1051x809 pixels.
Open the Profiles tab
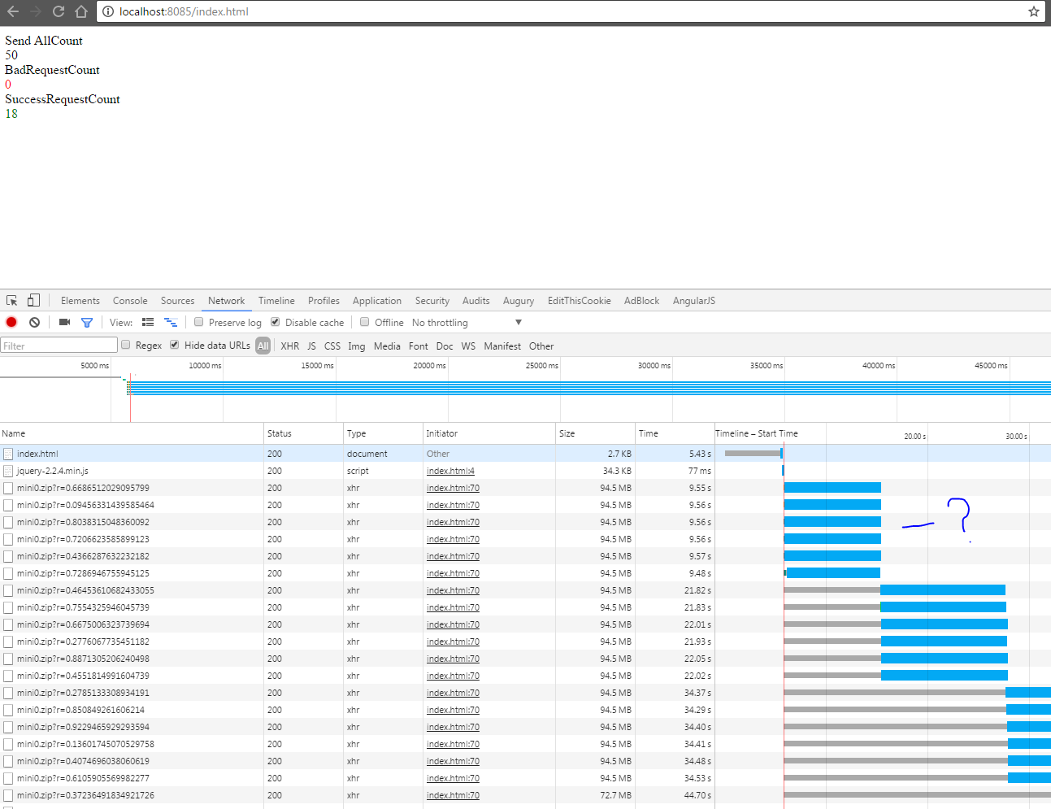tap(324, 301)
